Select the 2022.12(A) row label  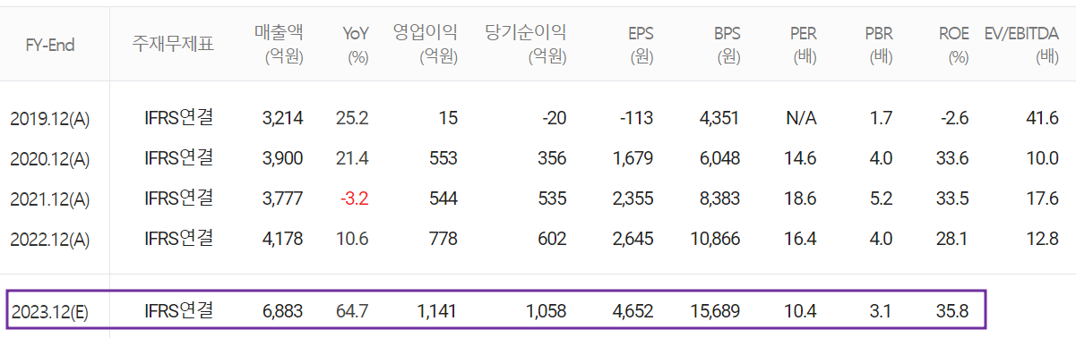(50, 239)
